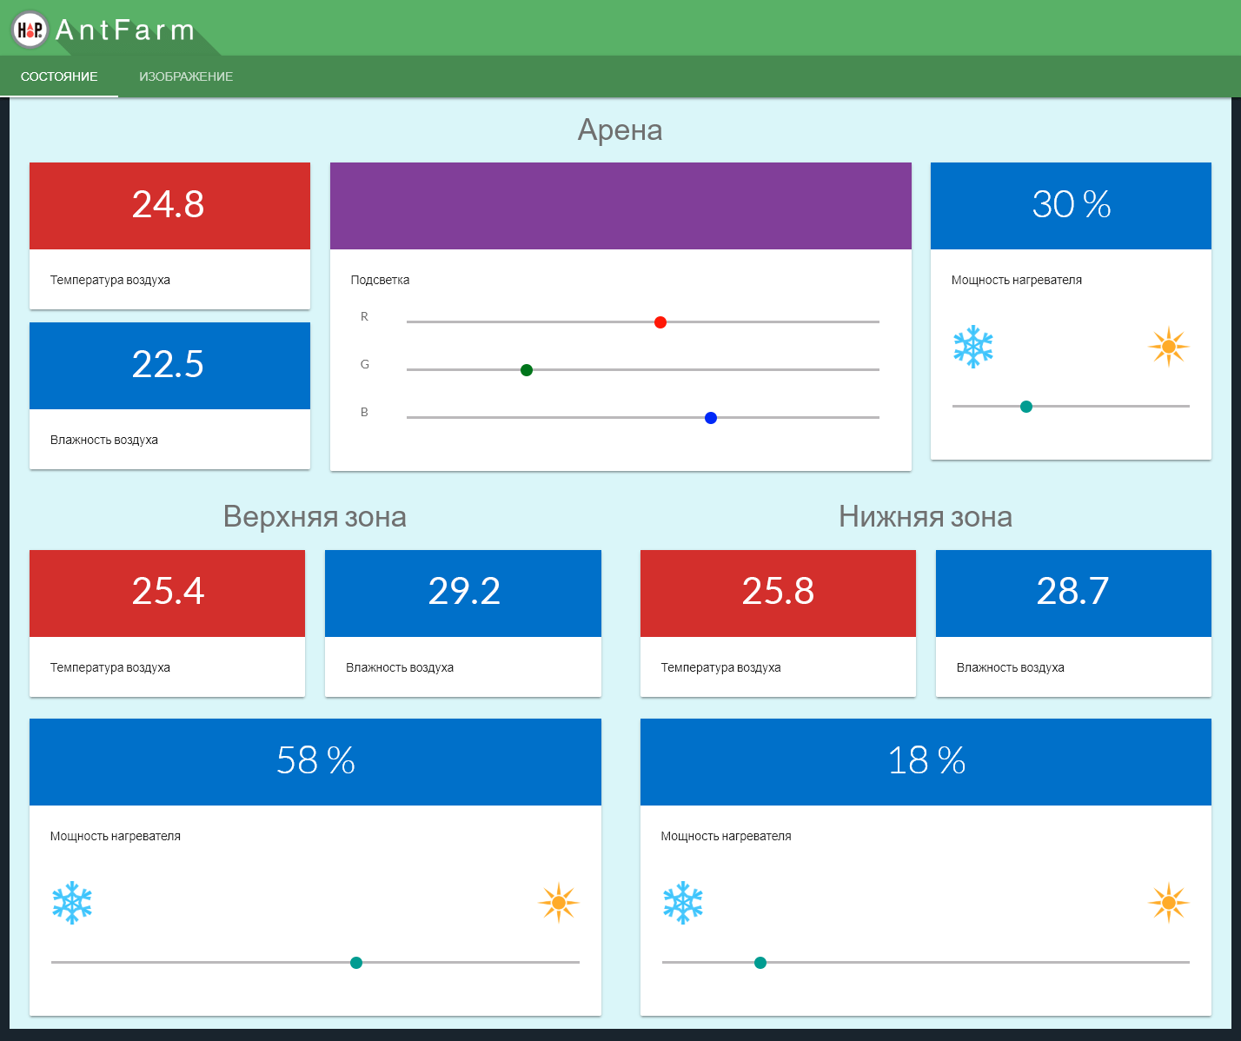Click the AntFarm logo icon
This screenshot has height=1041, width=1241.
coord(30,30)
